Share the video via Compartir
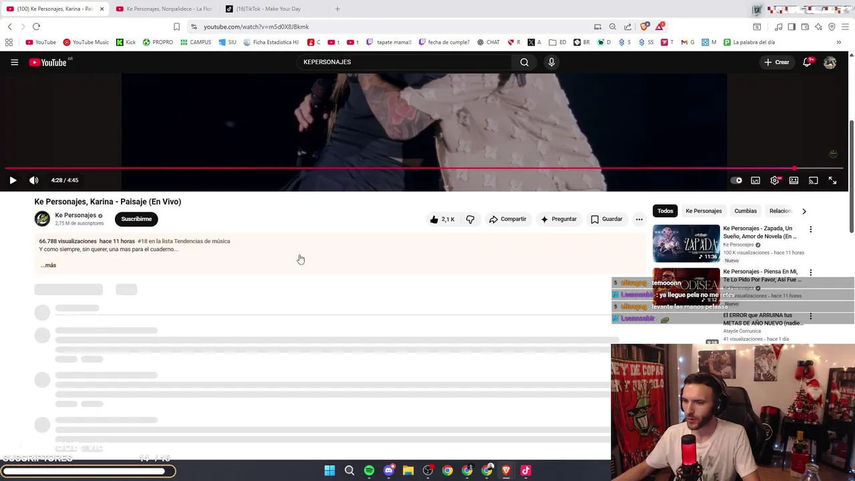855x481 pixels. (x=508, y=219)
